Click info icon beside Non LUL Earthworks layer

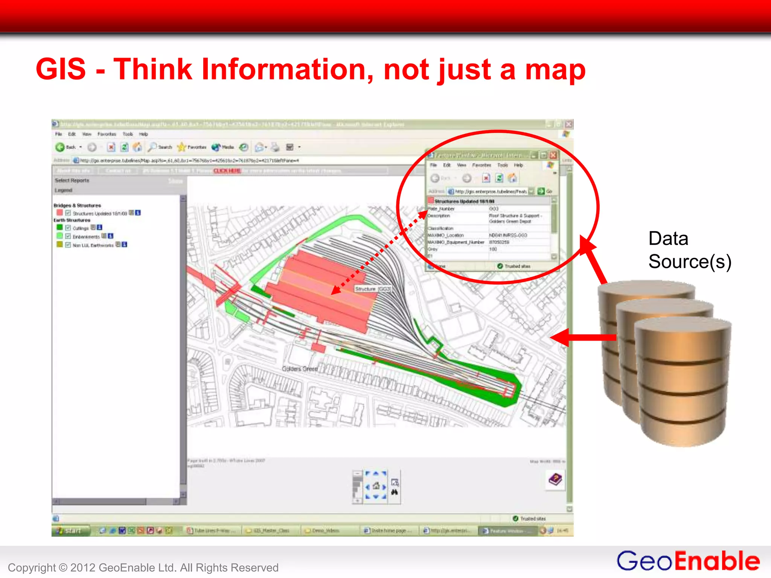click(125, 245)
